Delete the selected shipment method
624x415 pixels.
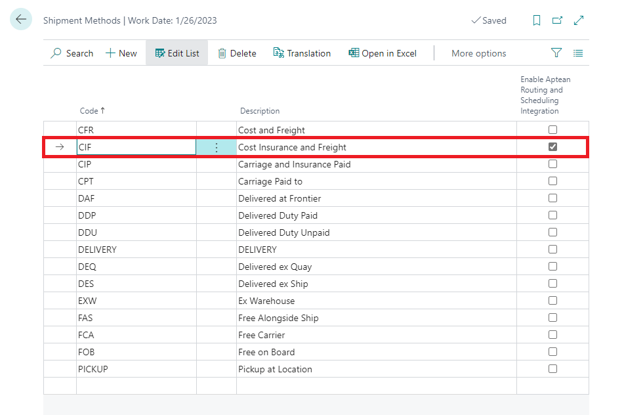[237, 53]
